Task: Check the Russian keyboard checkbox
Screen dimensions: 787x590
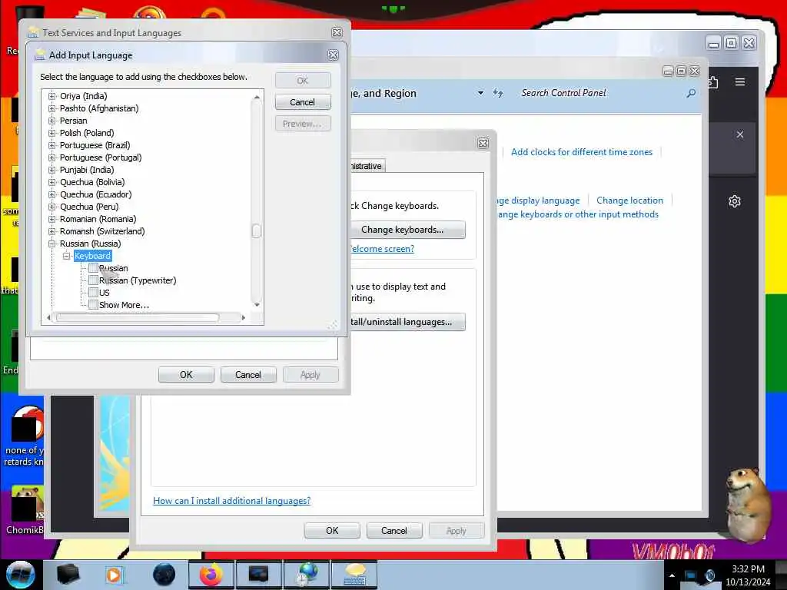Action: [x=93, y=268]
